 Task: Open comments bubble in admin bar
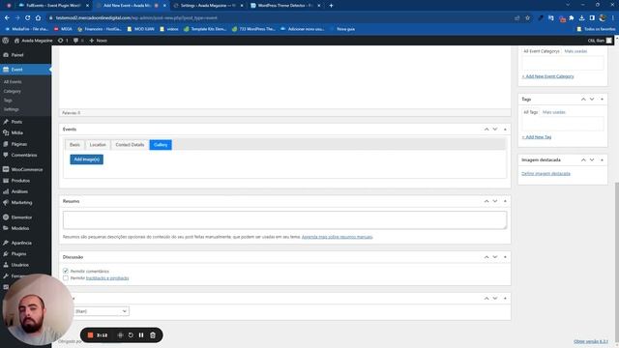[78, 41]
